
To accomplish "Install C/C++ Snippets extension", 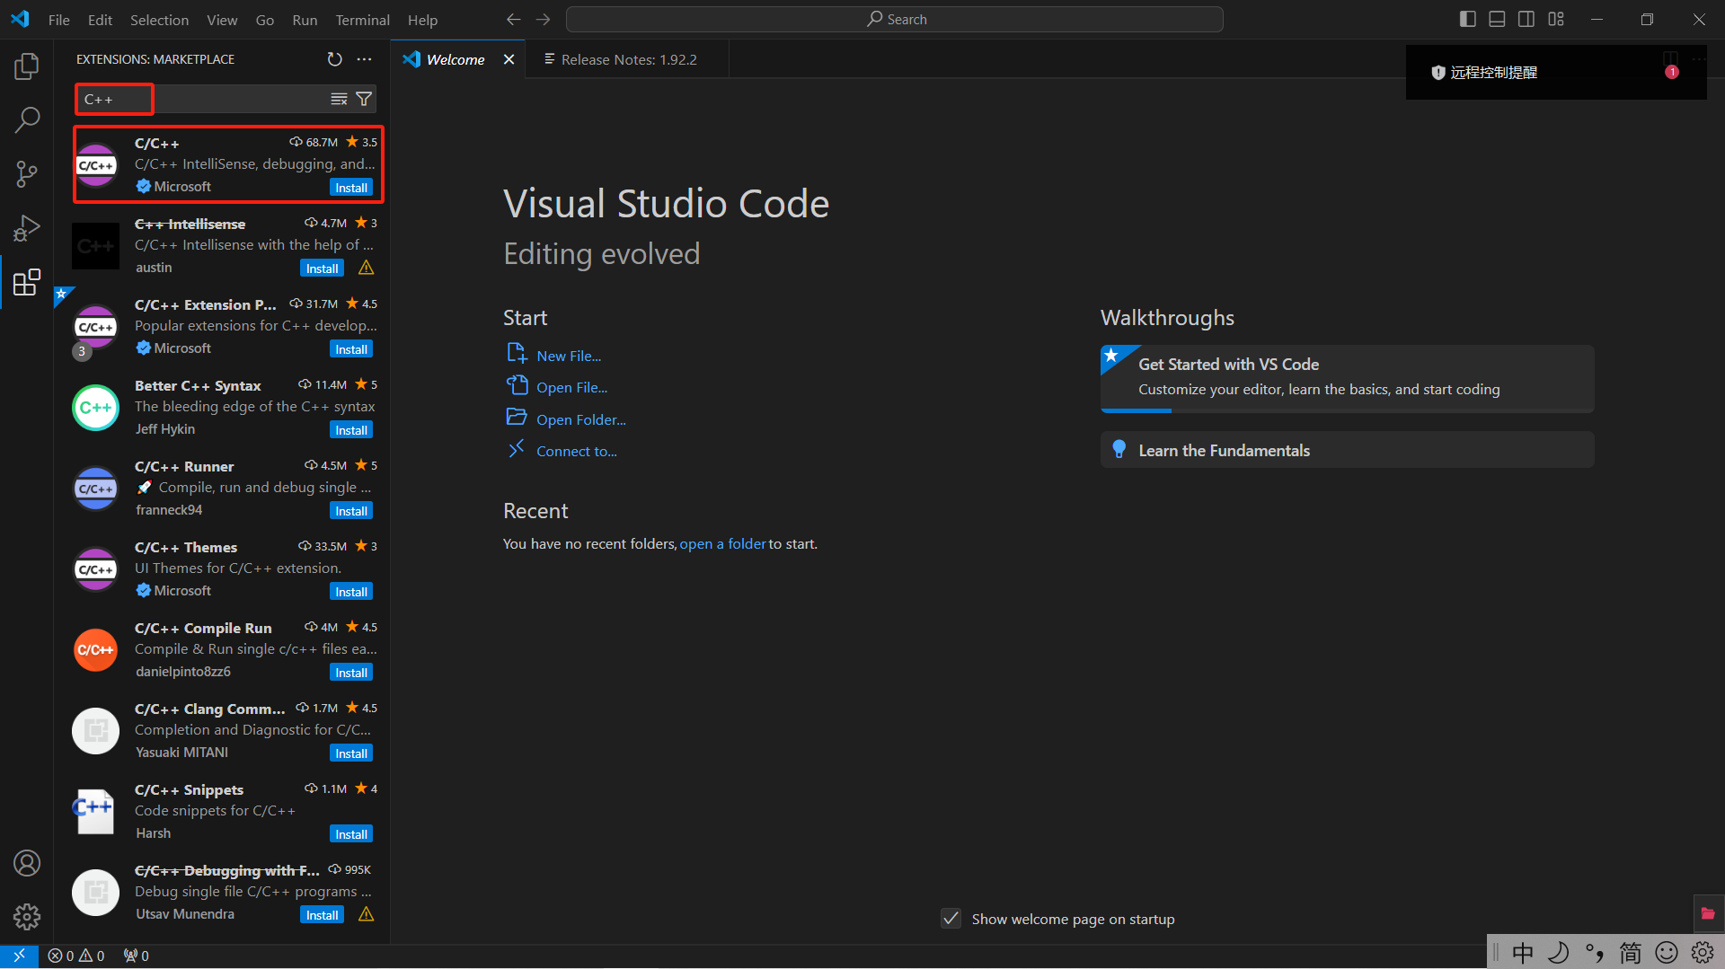I will (351, 834).
